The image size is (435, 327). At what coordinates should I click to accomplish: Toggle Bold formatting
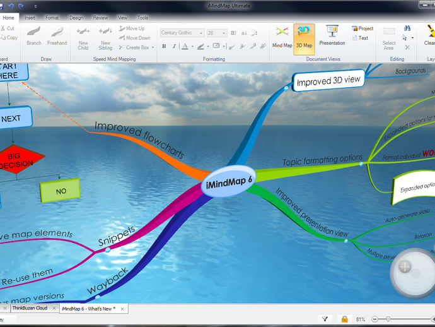click(164, 46)
